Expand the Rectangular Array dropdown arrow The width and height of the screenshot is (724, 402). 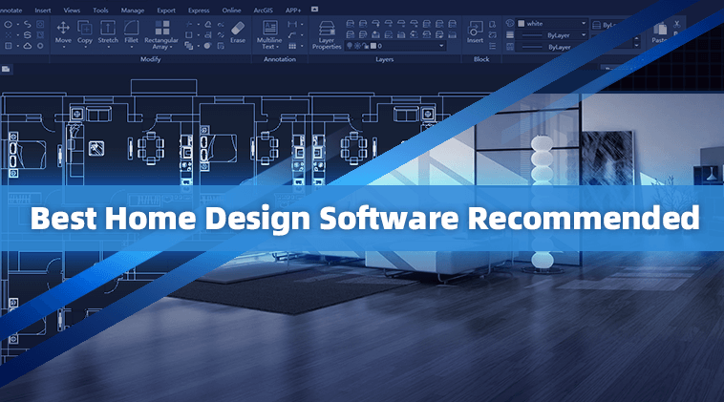[x=171, y=47]
